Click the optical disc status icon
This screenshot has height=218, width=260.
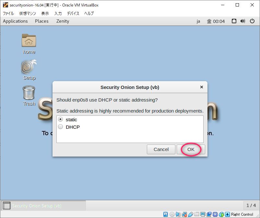(172, 214)
